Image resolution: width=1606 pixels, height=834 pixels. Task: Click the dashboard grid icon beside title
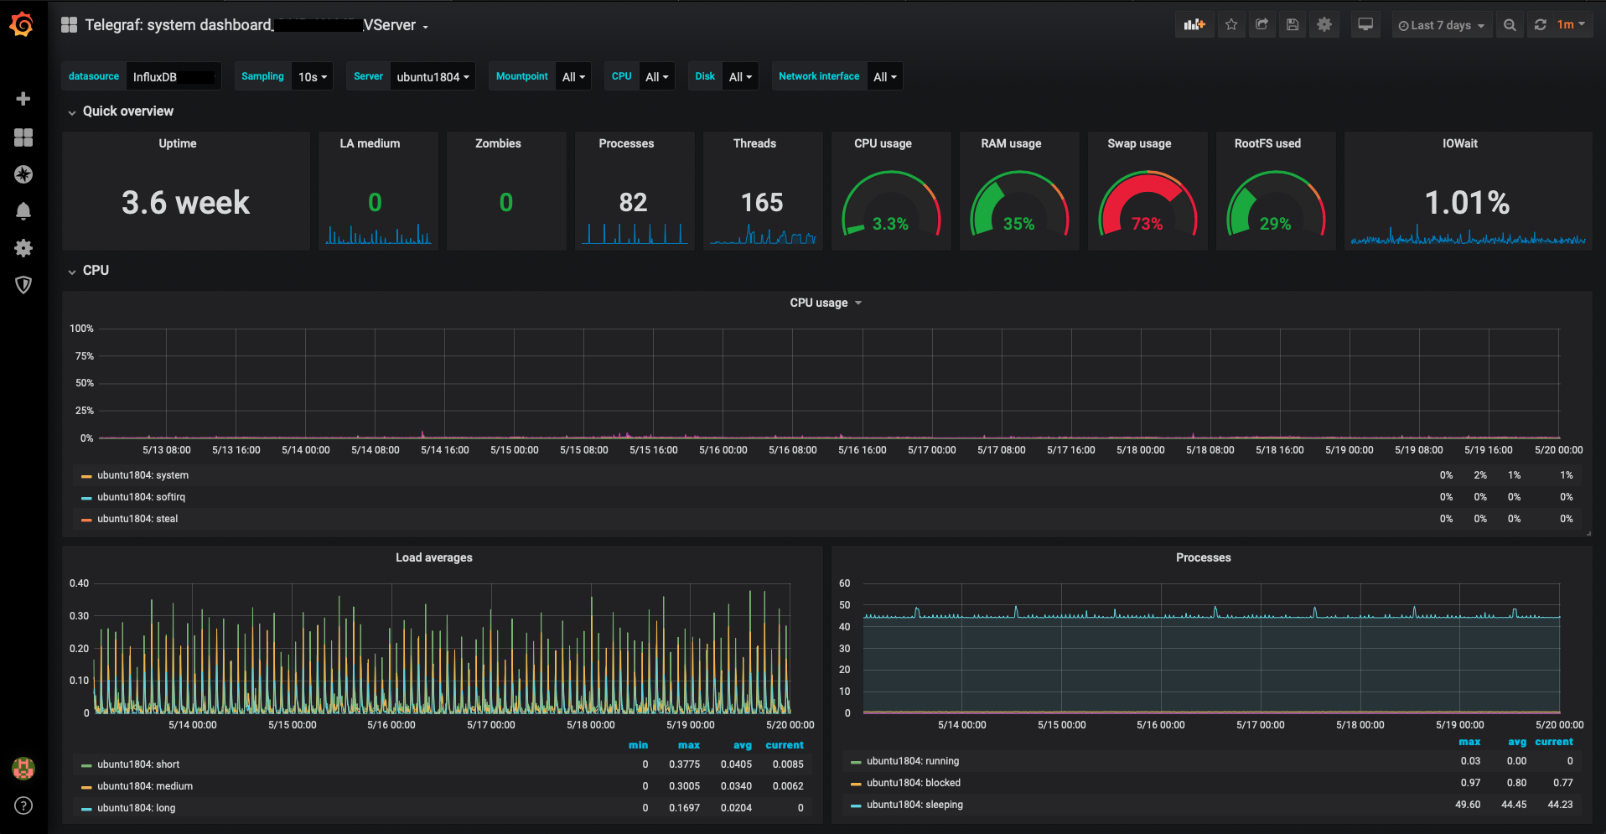(x=70, y=25)
